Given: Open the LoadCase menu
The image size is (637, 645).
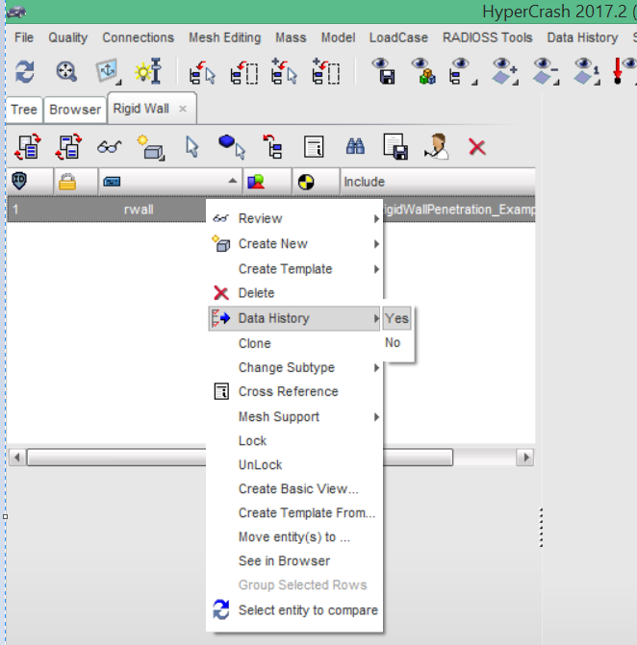Looking at the screenshot, I should coord(398,37).
